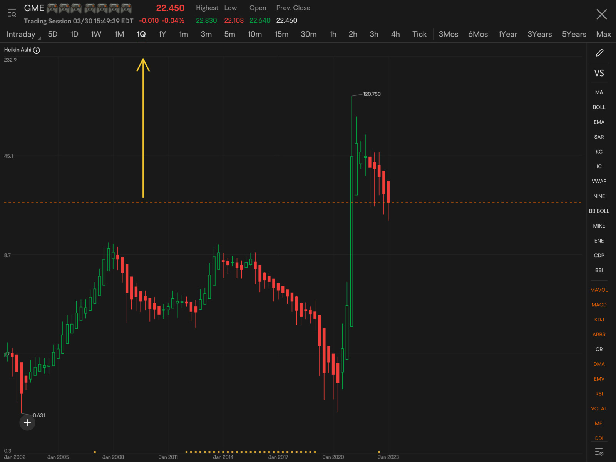Set range to 5Years
The image size is (616, 462).
point(574,34)
